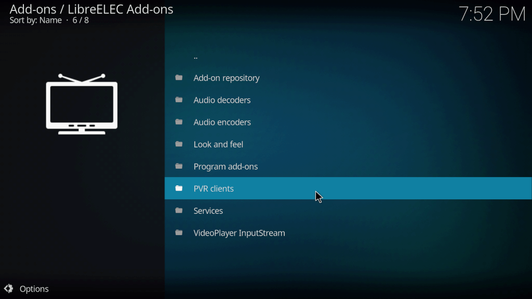532x299 pixels.
Task: Enter the PVR clients category
Action: click(214, 188)
